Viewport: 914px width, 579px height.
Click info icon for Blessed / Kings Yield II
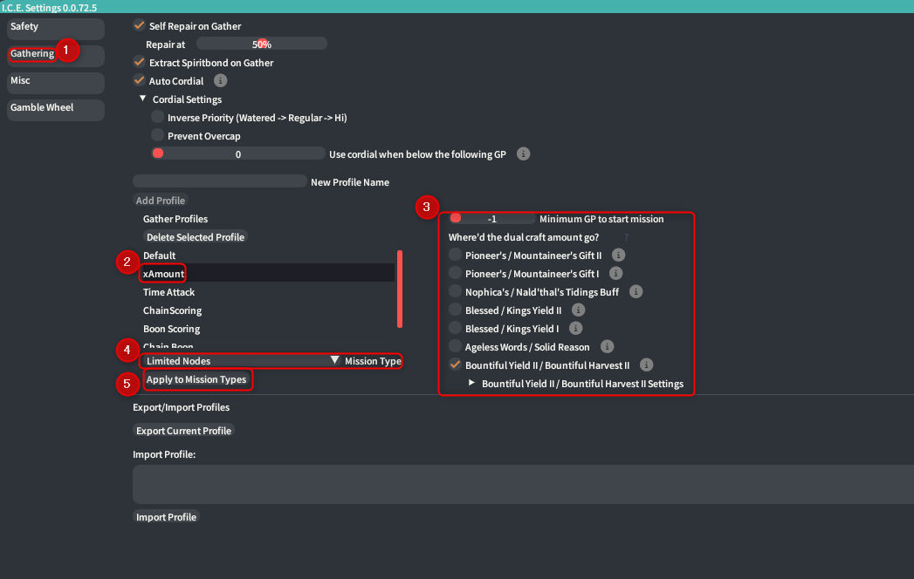(x=578, y=310)
